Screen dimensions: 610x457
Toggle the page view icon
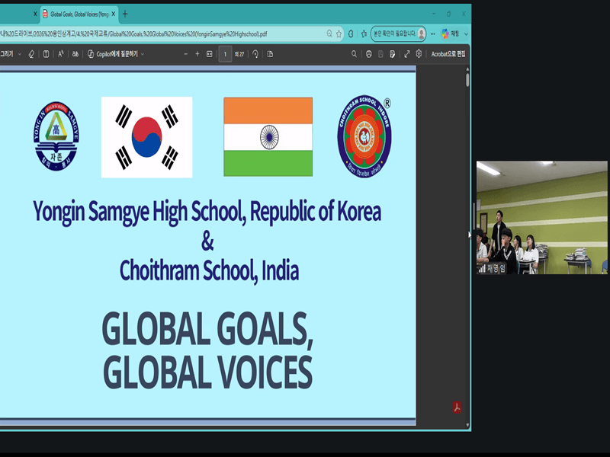[270, 54]
